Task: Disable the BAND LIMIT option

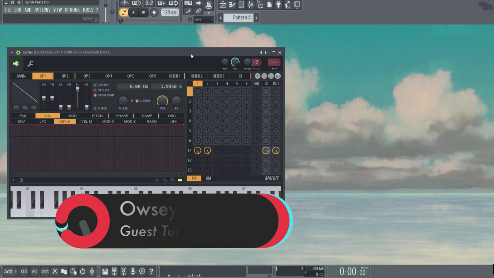Action: pos(95,95)
